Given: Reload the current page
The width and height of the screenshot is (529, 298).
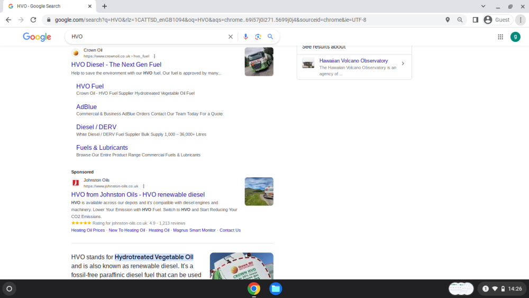Looking at the screenshot, I should [x=33, y=20].
